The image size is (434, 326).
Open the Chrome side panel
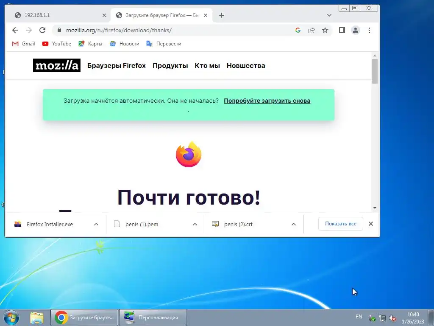[342, 30]
